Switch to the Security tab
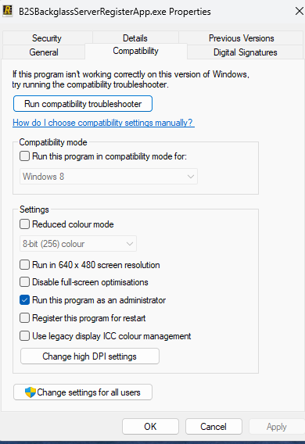Screen dimensions: 305x444 [x=47, y=38]
